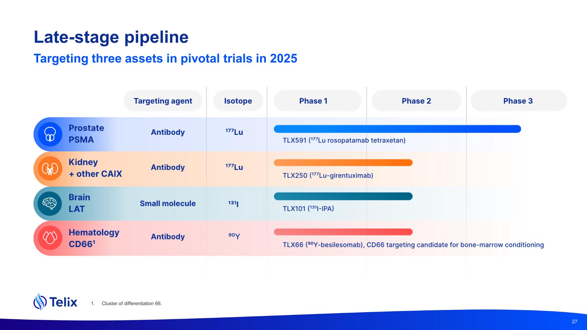Click the TLX591 rosopatamab tetraxetan label

pos(344,140)
